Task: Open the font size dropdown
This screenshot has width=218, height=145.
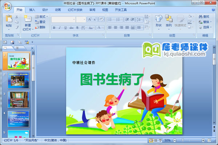Action: [84, 20]
